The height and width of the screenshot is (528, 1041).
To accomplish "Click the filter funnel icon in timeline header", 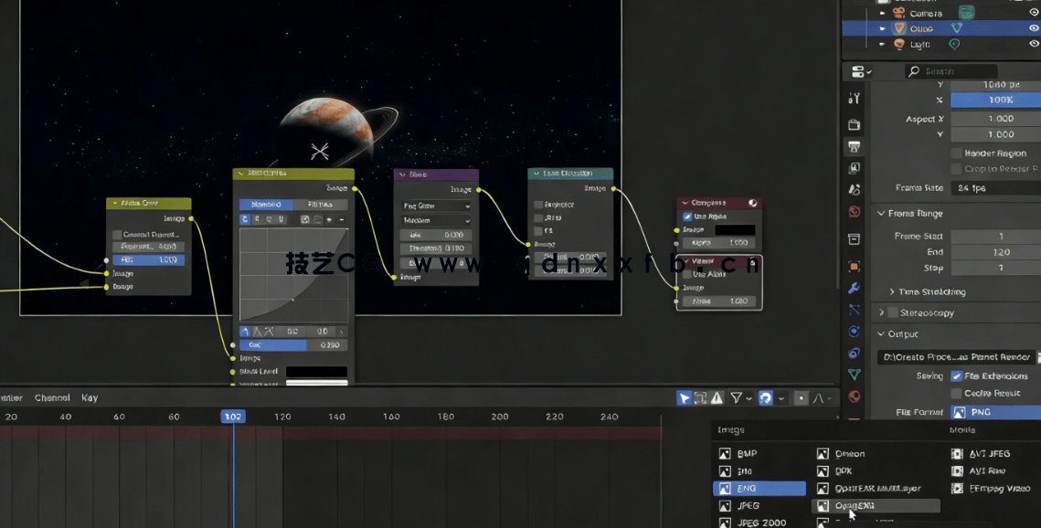I will pyautogui.click(x=737, y=397).
